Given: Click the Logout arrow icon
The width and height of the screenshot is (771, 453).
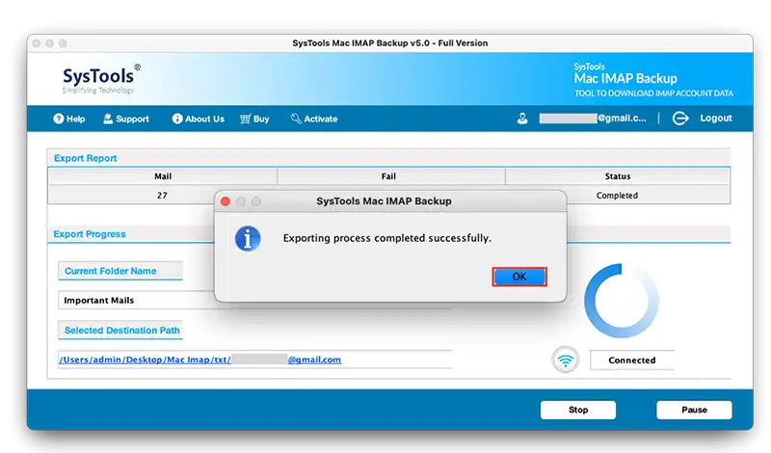Looking at the screenshot, I should click(x=680, y=119).
